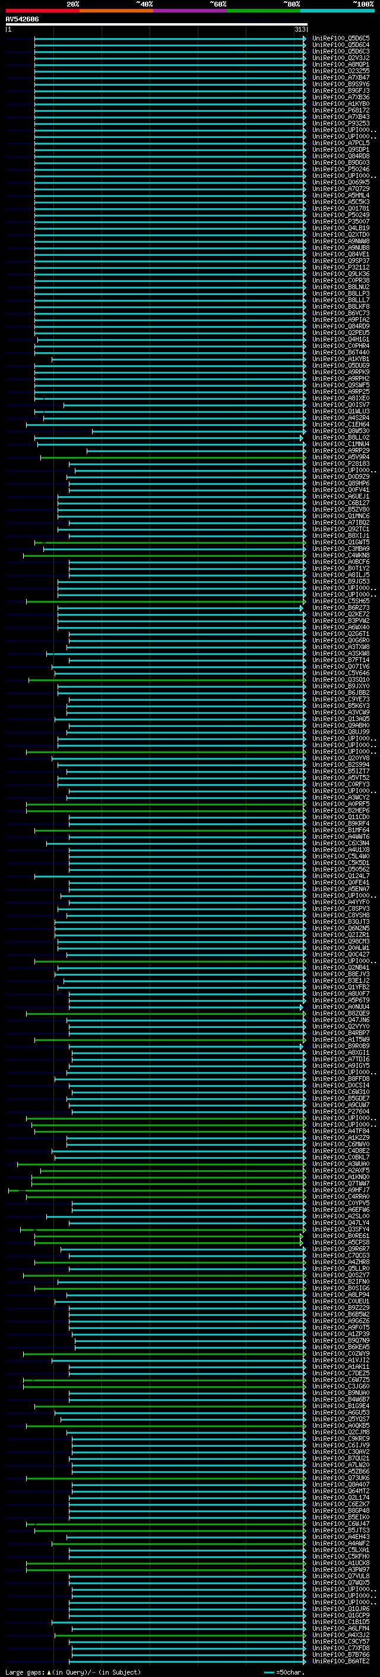Select hit UniRef100_Q7VUL8

click(x=340, y=1576)
